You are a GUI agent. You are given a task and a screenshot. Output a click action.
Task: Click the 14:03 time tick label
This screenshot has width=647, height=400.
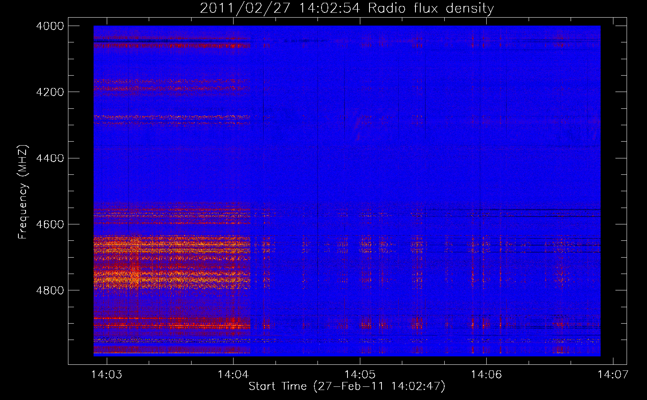point(107,374)
